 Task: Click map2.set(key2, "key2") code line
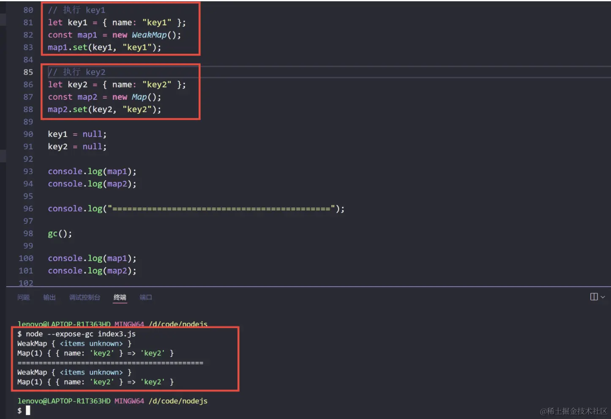(x=104, y=110)
